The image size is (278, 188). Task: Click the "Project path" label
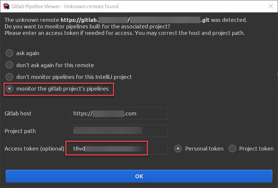pos(20,131)
